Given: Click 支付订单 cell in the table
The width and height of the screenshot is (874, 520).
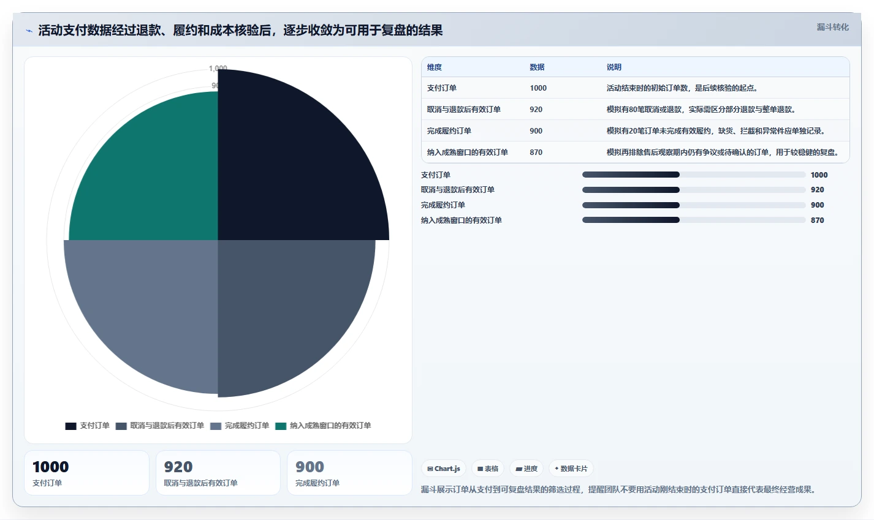Looking at the screenshot, I should pos(442,88).
